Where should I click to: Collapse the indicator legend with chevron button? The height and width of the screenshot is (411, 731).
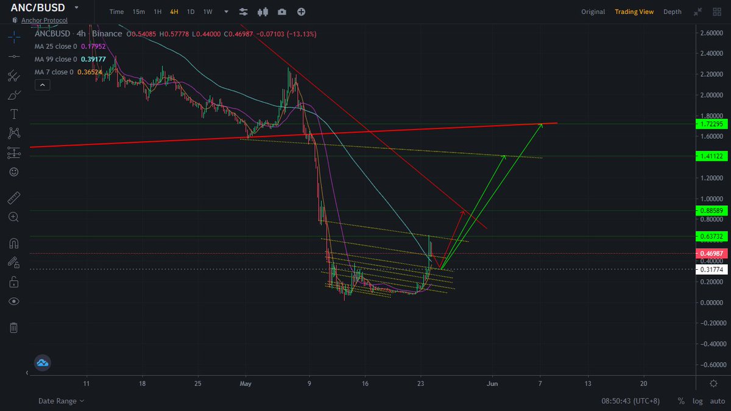43,85
